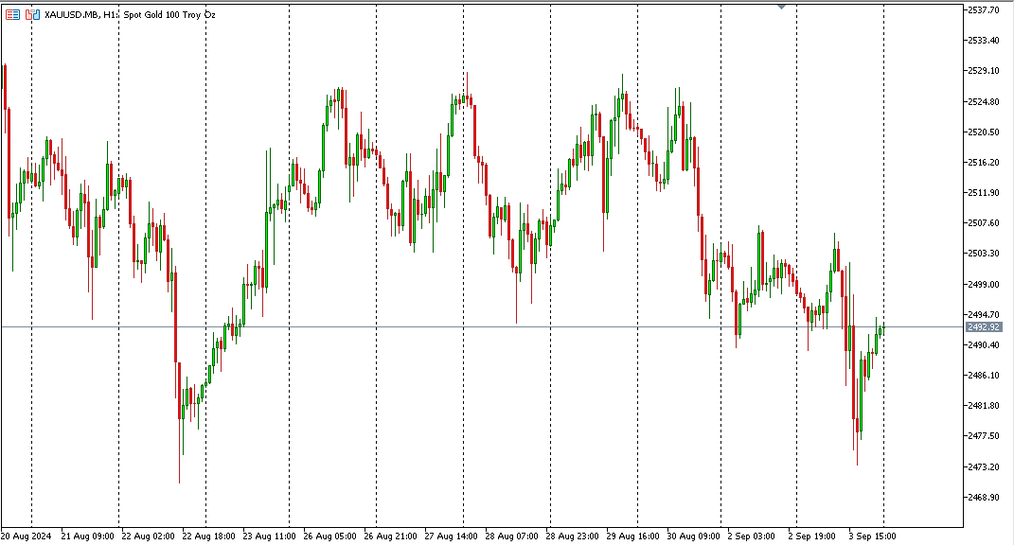1014x545 pixels.
Task: Click the 29 Aug 16:00 time label
Action: click(x=633, y=536)
